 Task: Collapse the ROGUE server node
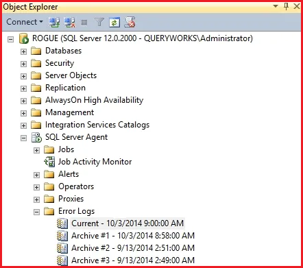click(10, 39)
